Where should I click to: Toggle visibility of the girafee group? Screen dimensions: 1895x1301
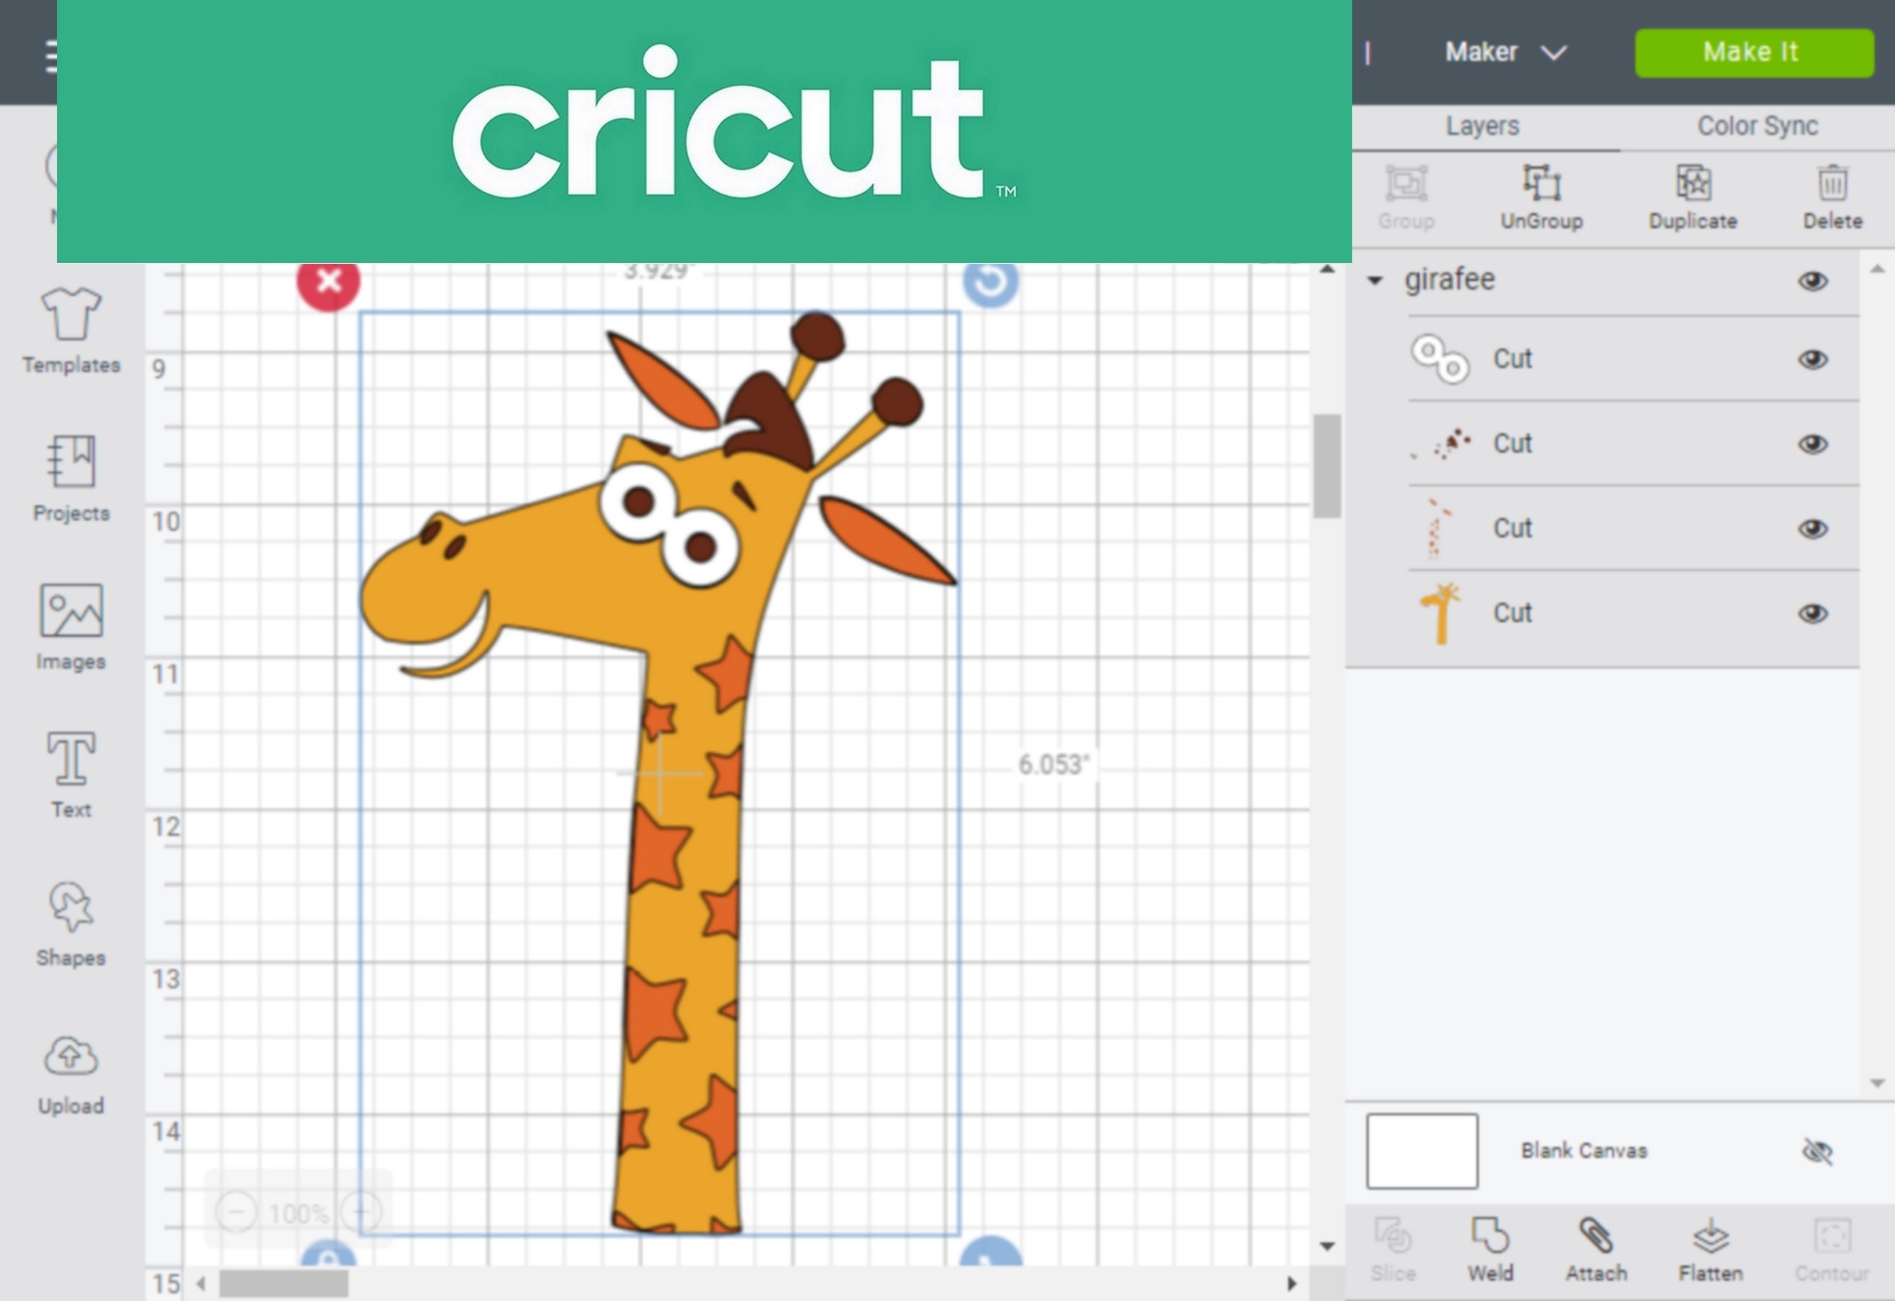point(1813,281)
